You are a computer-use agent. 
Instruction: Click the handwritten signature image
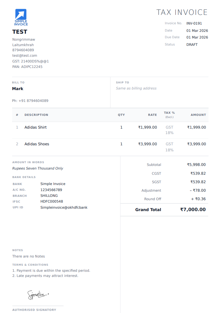click(38, 294)
